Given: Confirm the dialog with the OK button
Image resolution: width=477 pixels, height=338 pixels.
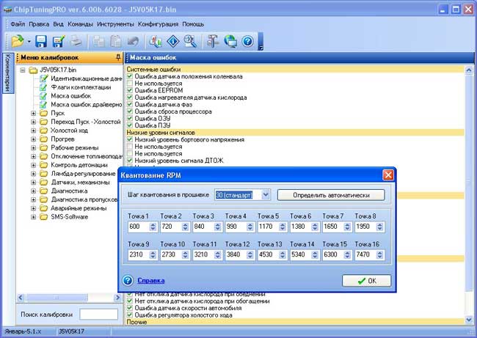Looking at the screenshot, I should [x=366, y=281].
